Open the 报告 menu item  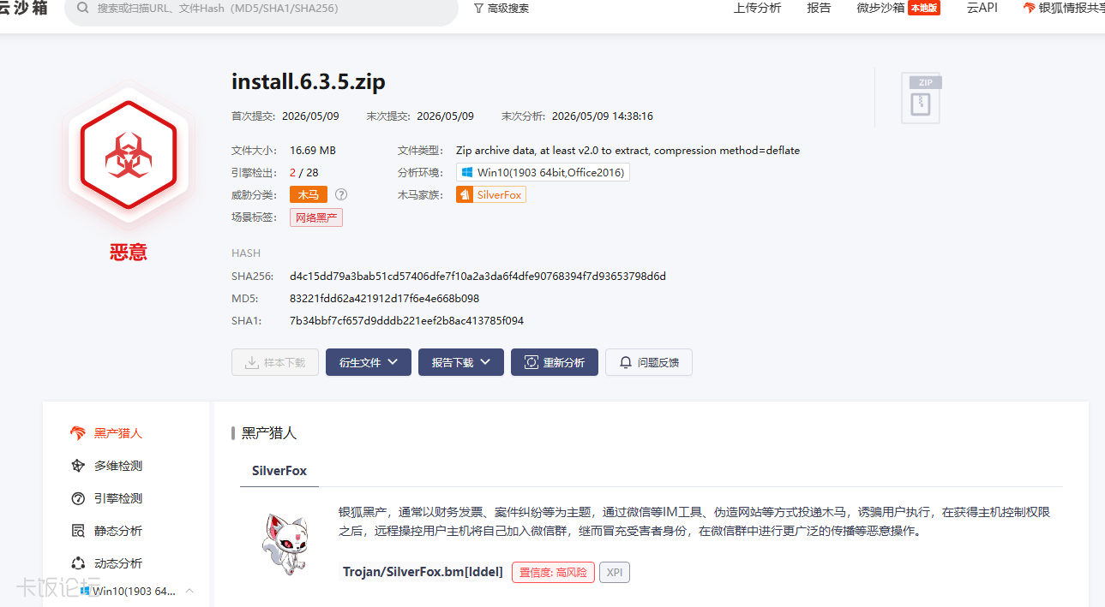819,8
